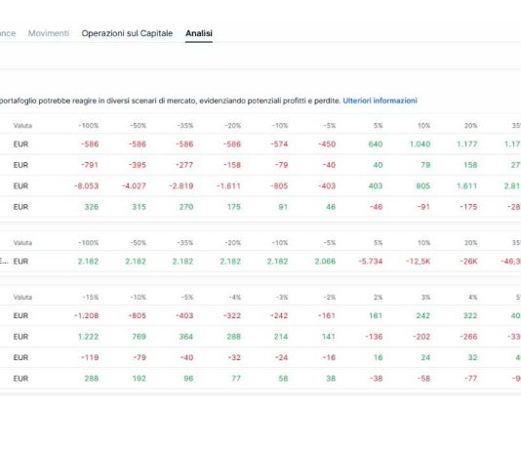Click the -266 value

469,337
